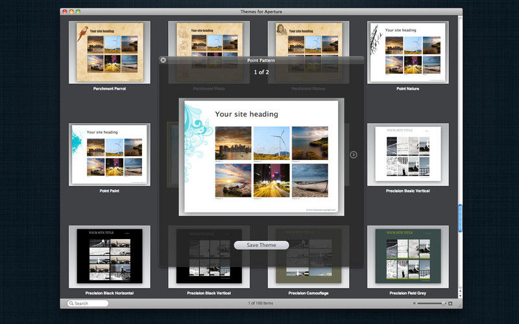The image size is (519, 324).
Task: Select Precision Basic Vertical theme thumbnail
Action: [408, 154]
